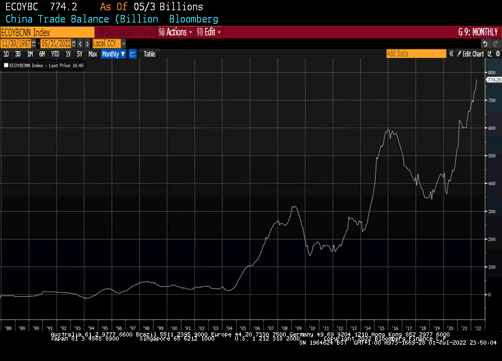Open the Edit menu
The width and height of the screenshot is (502, 361).
pos(208,32)
